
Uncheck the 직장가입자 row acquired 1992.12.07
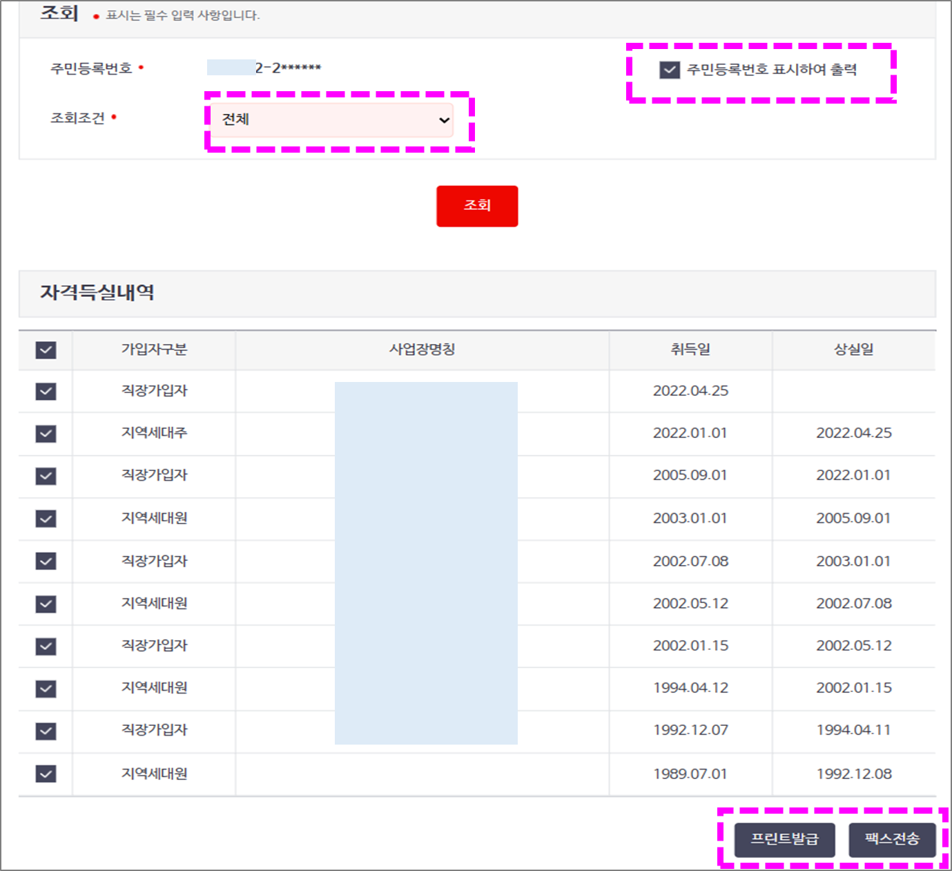[45, 731]
